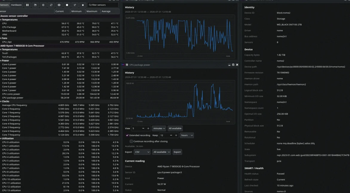Click the Asusec sensor controller heading

pos(14,16)
